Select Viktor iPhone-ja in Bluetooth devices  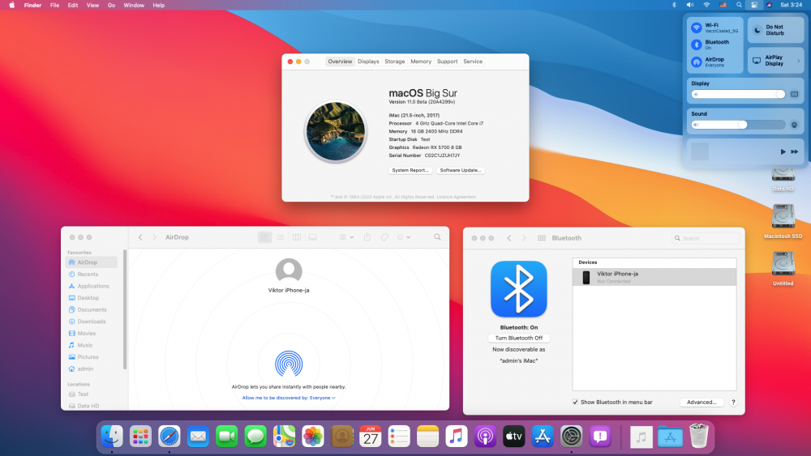tap(654, 277)
